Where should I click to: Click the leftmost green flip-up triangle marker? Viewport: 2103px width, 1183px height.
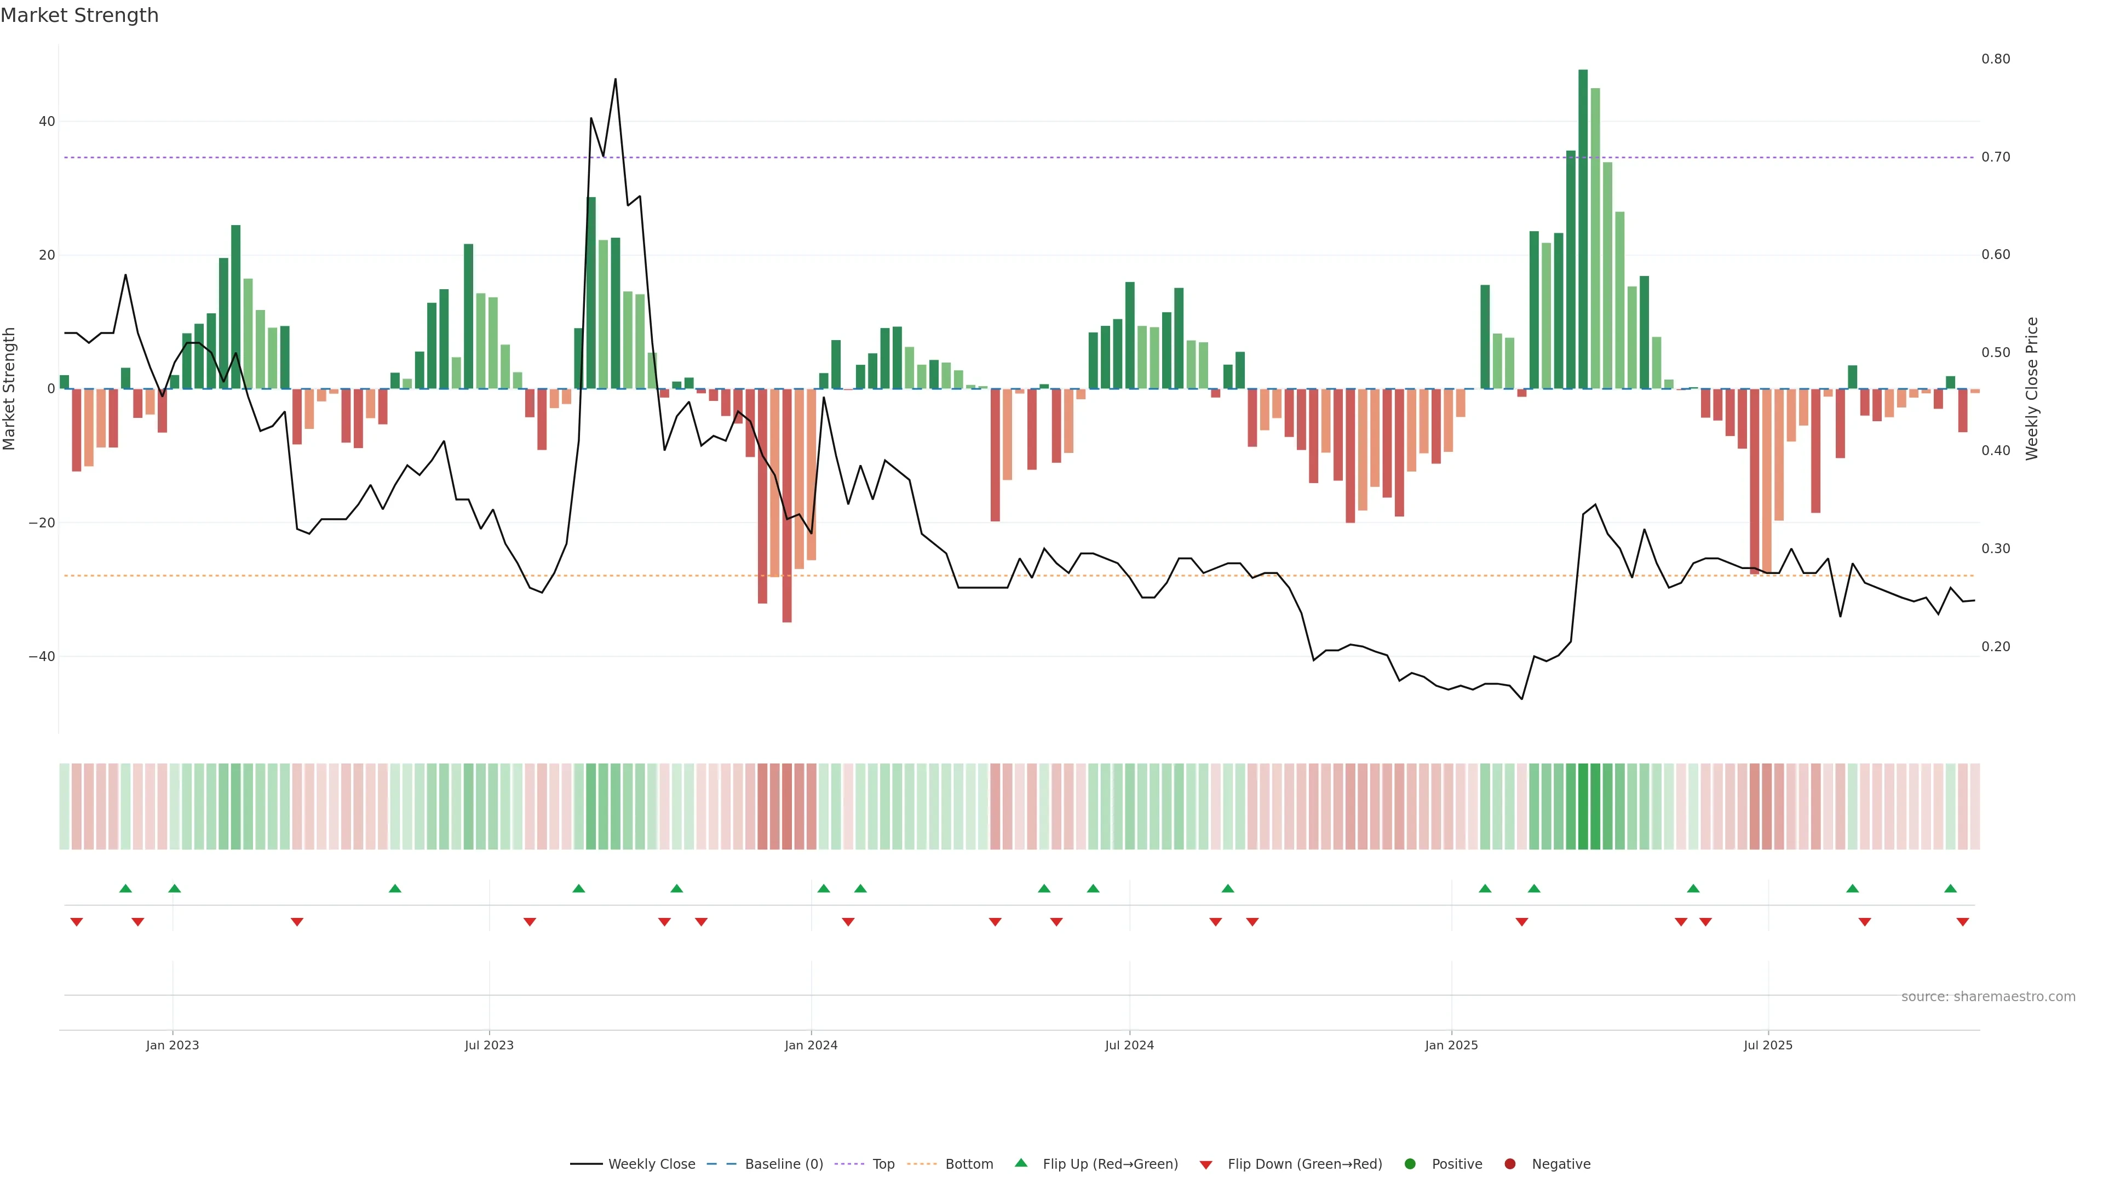[x=125, y=888]
